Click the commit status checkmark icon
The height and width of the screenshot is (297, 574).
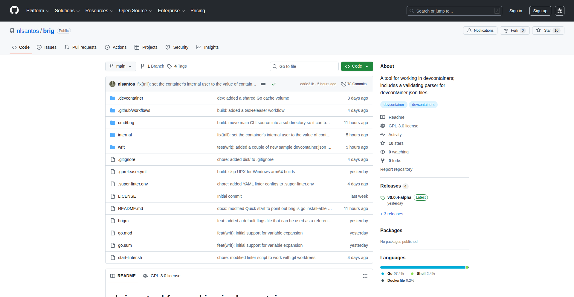click(274, 84)
